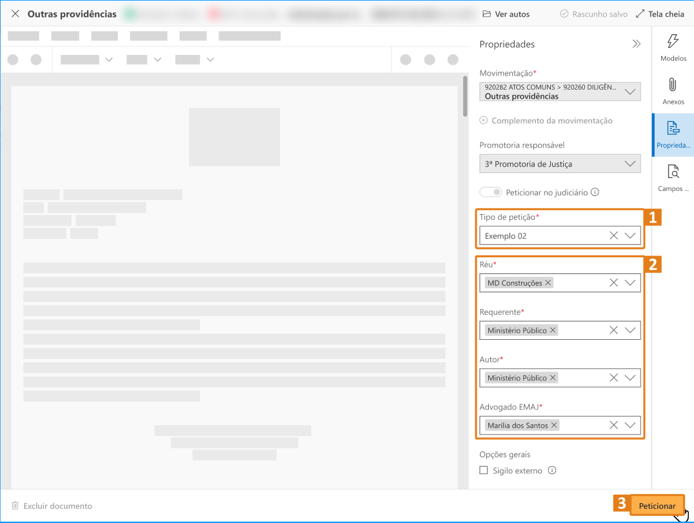
Task: Delete document via Excluir documento
Action: pos(52,506)
